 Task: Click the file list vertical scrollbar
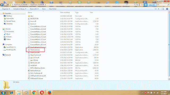pyautogui.click(x=169, y=45)
